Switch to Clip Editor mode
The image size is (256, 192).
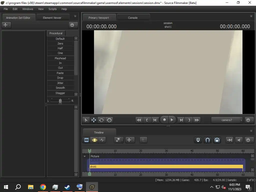pos(86,140)
